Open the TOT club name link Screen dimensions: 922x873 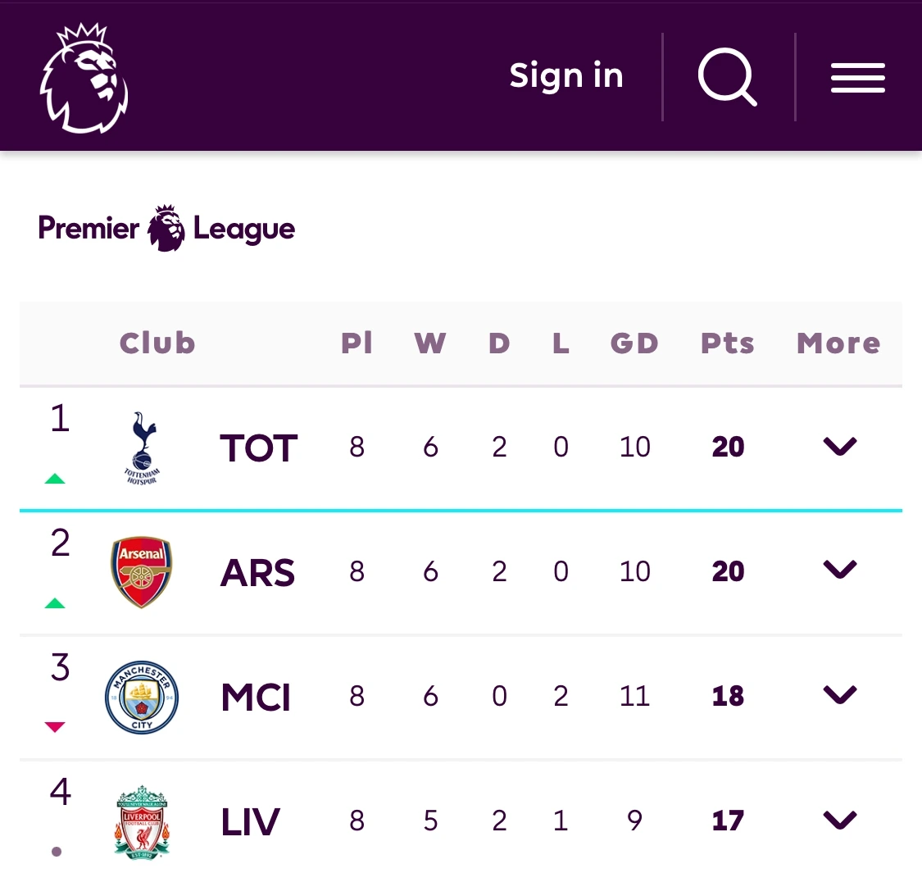point(258,448)
